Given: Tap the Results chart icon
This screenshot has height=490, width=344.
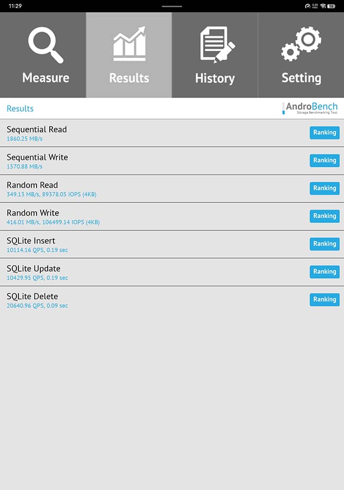Looking at the screenshot, I should click(x=129, y=44).
